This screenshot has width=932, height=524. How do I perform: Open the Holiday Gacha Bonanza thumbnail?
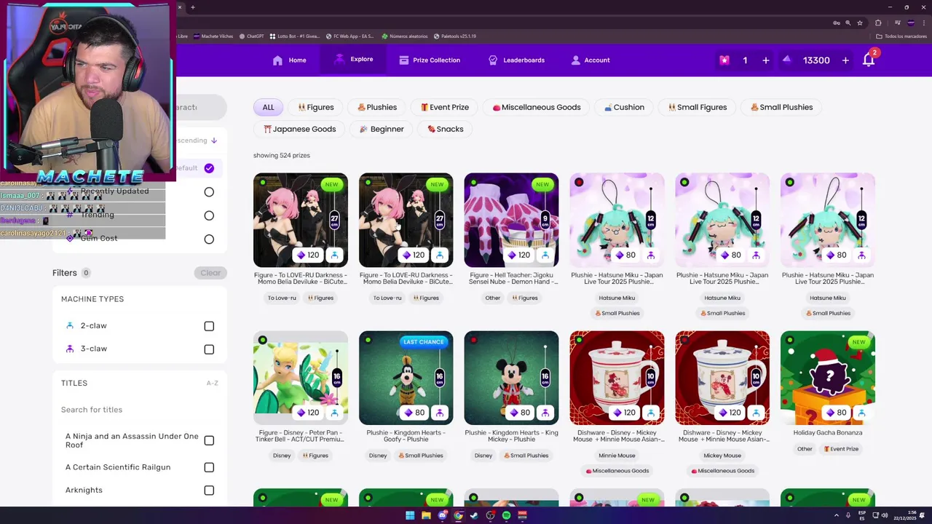point(828,378)
